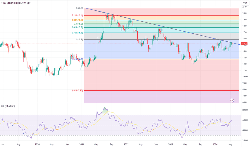Click the 13.0 price axis value
The width and height of the screenshot is (250, 147).
(244, 58)
